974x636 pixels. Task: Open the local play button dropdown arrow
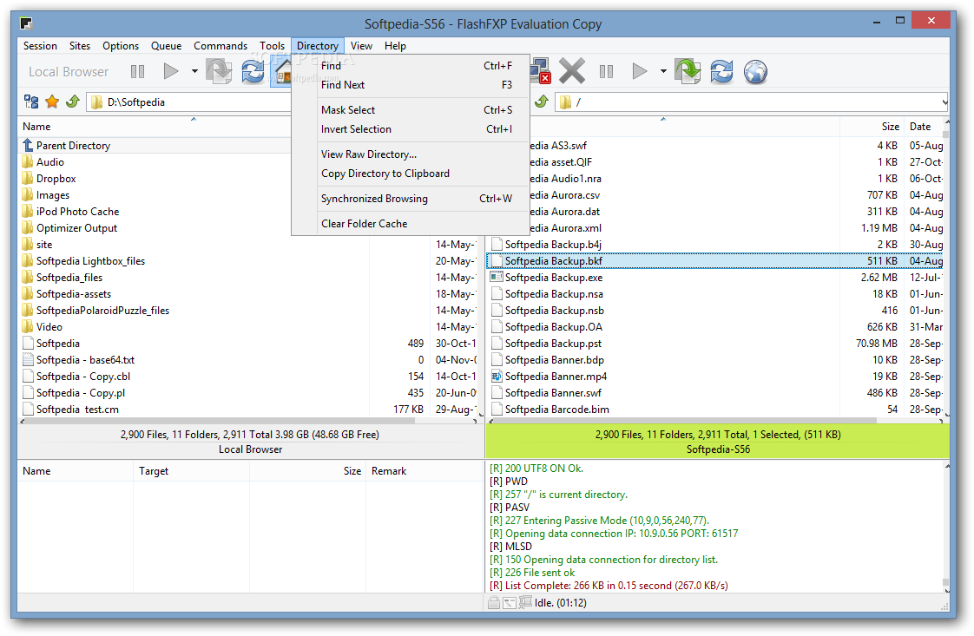coord(194,71)
